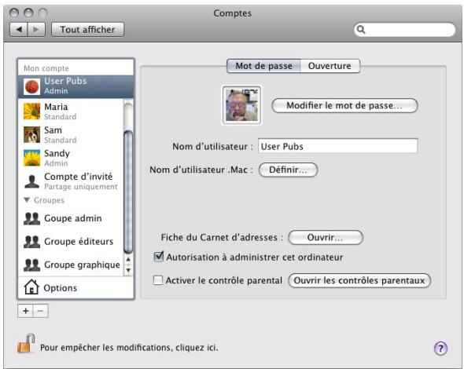This screenshot has width=464, height=369.
Task: Open help with the question mark button
Action: (x=440, y=349)
